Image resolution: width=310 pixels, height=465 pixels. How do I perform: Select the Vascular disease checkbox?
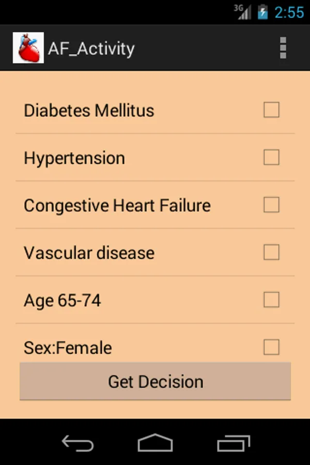click(x=271, y=253)
